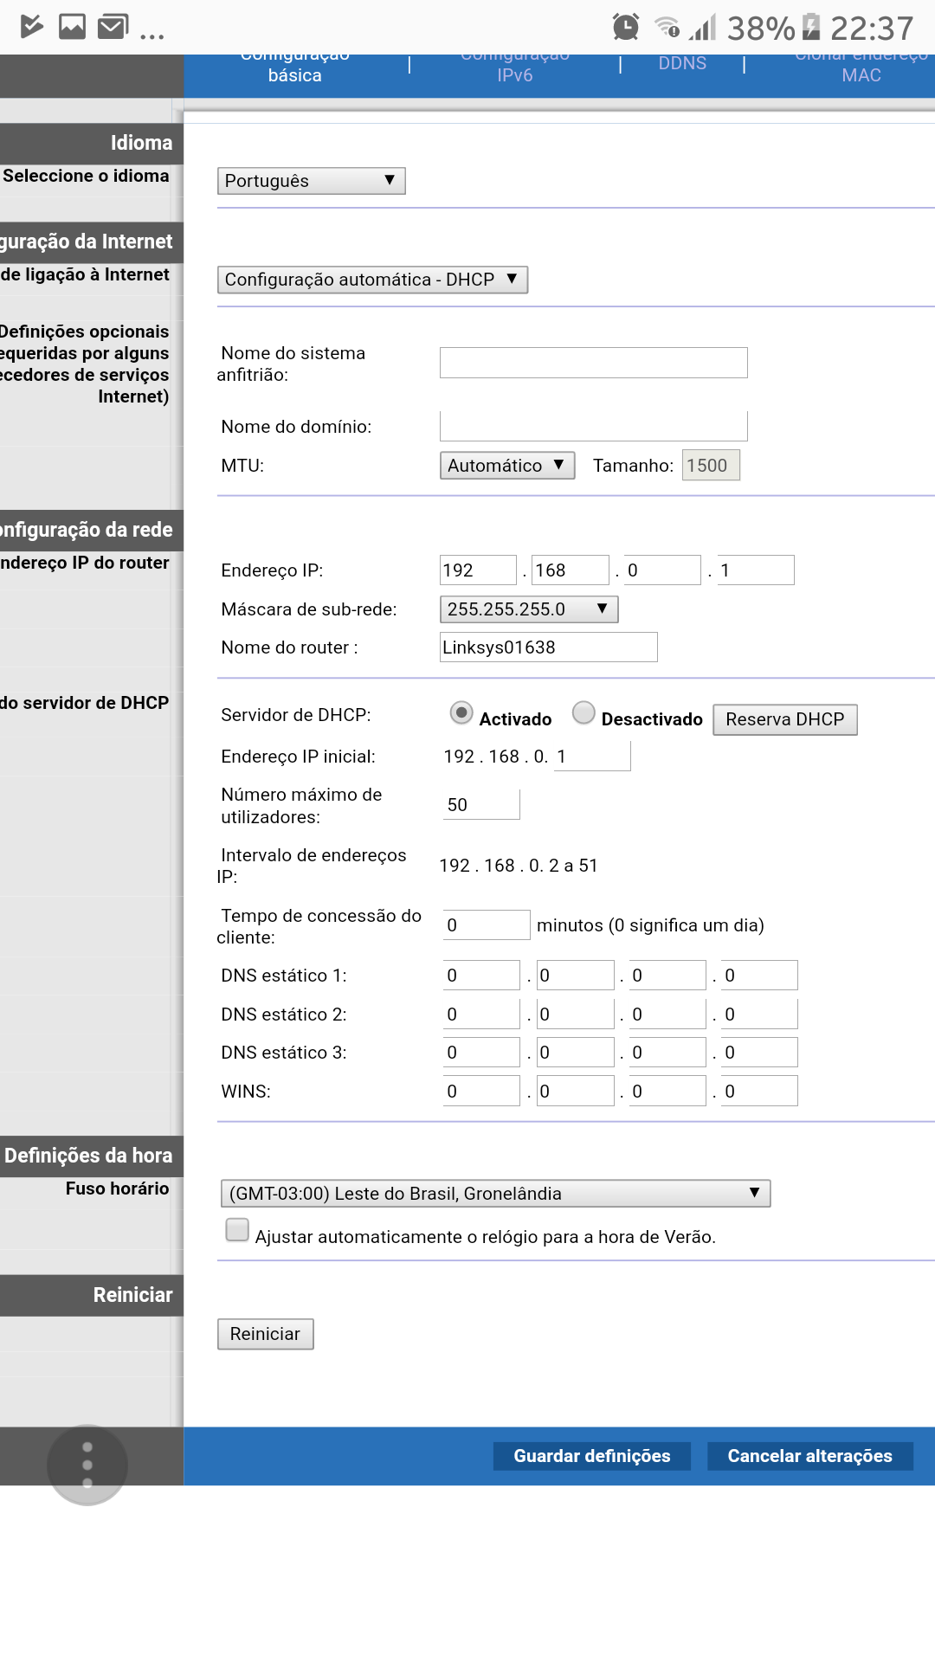This screenshot has width=935, height=1662.
Task: Click the Reserva DHCP button
Action: (x=785, y=719)
